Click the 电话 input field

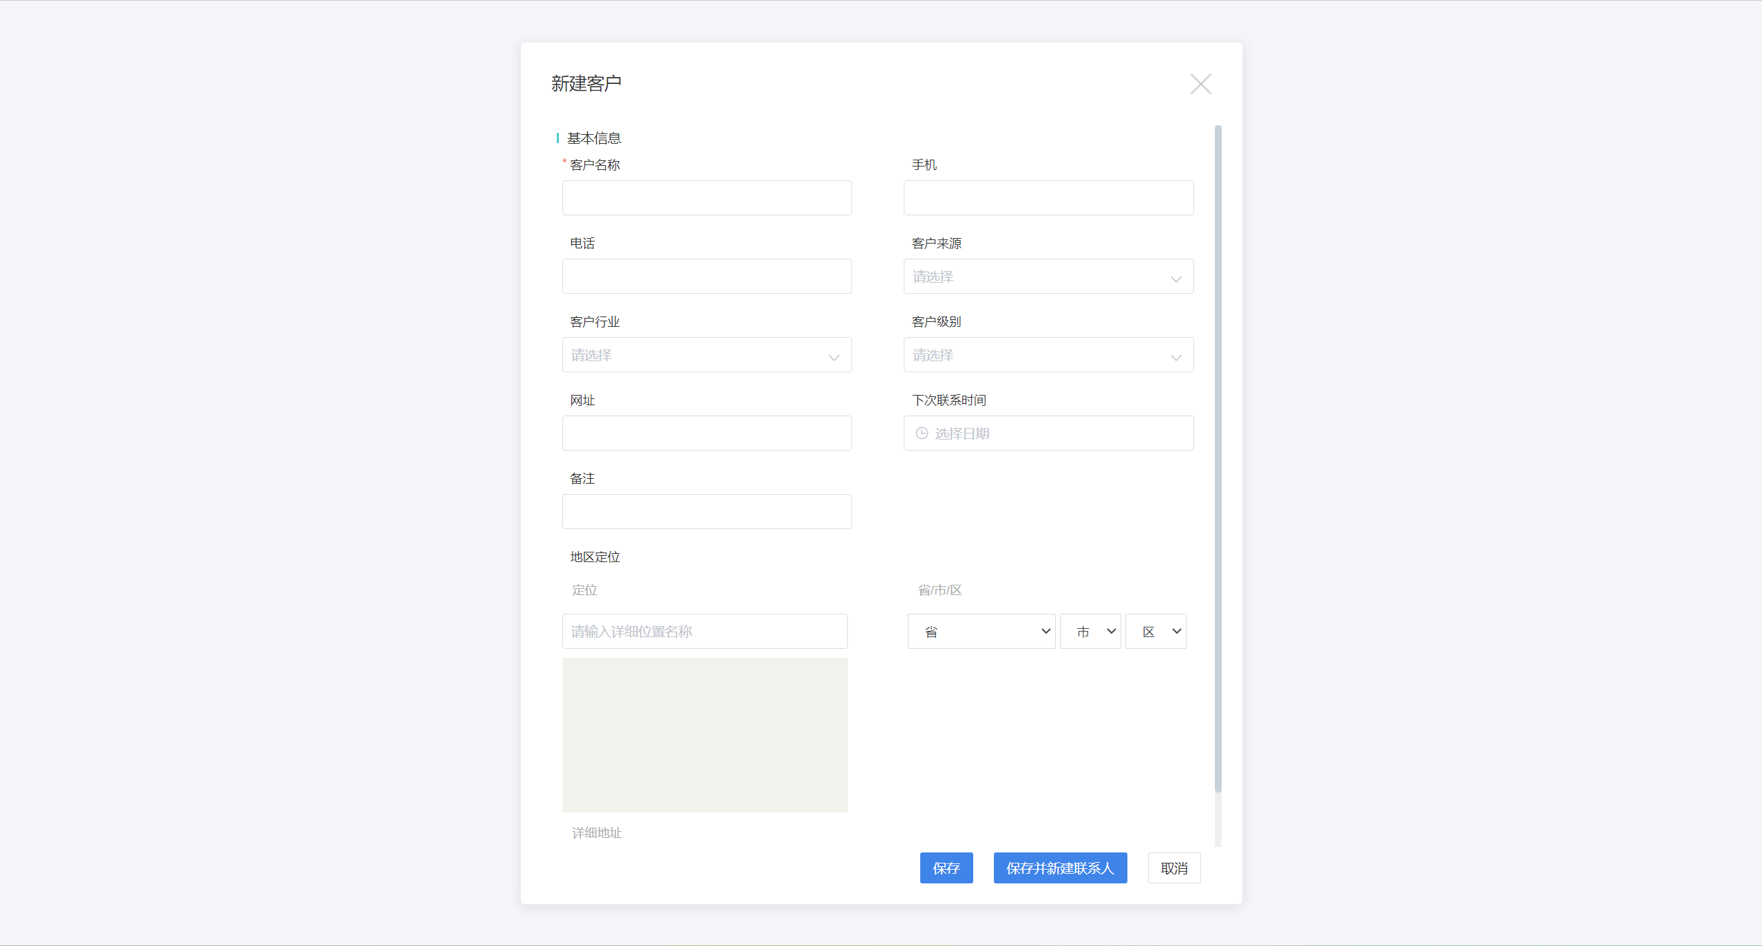pos(707,277)
